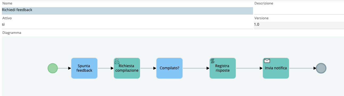Click the script icon on Registra risposte

tap(213, 61)
